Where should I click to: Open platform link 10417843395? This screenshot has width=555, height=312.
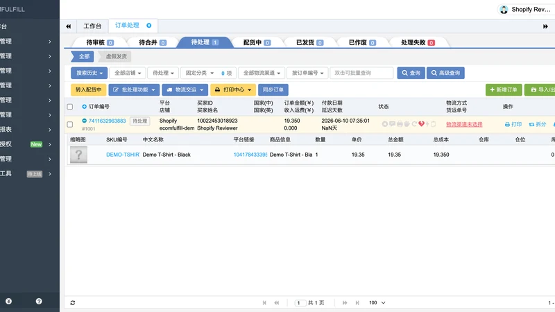[250, 155]
